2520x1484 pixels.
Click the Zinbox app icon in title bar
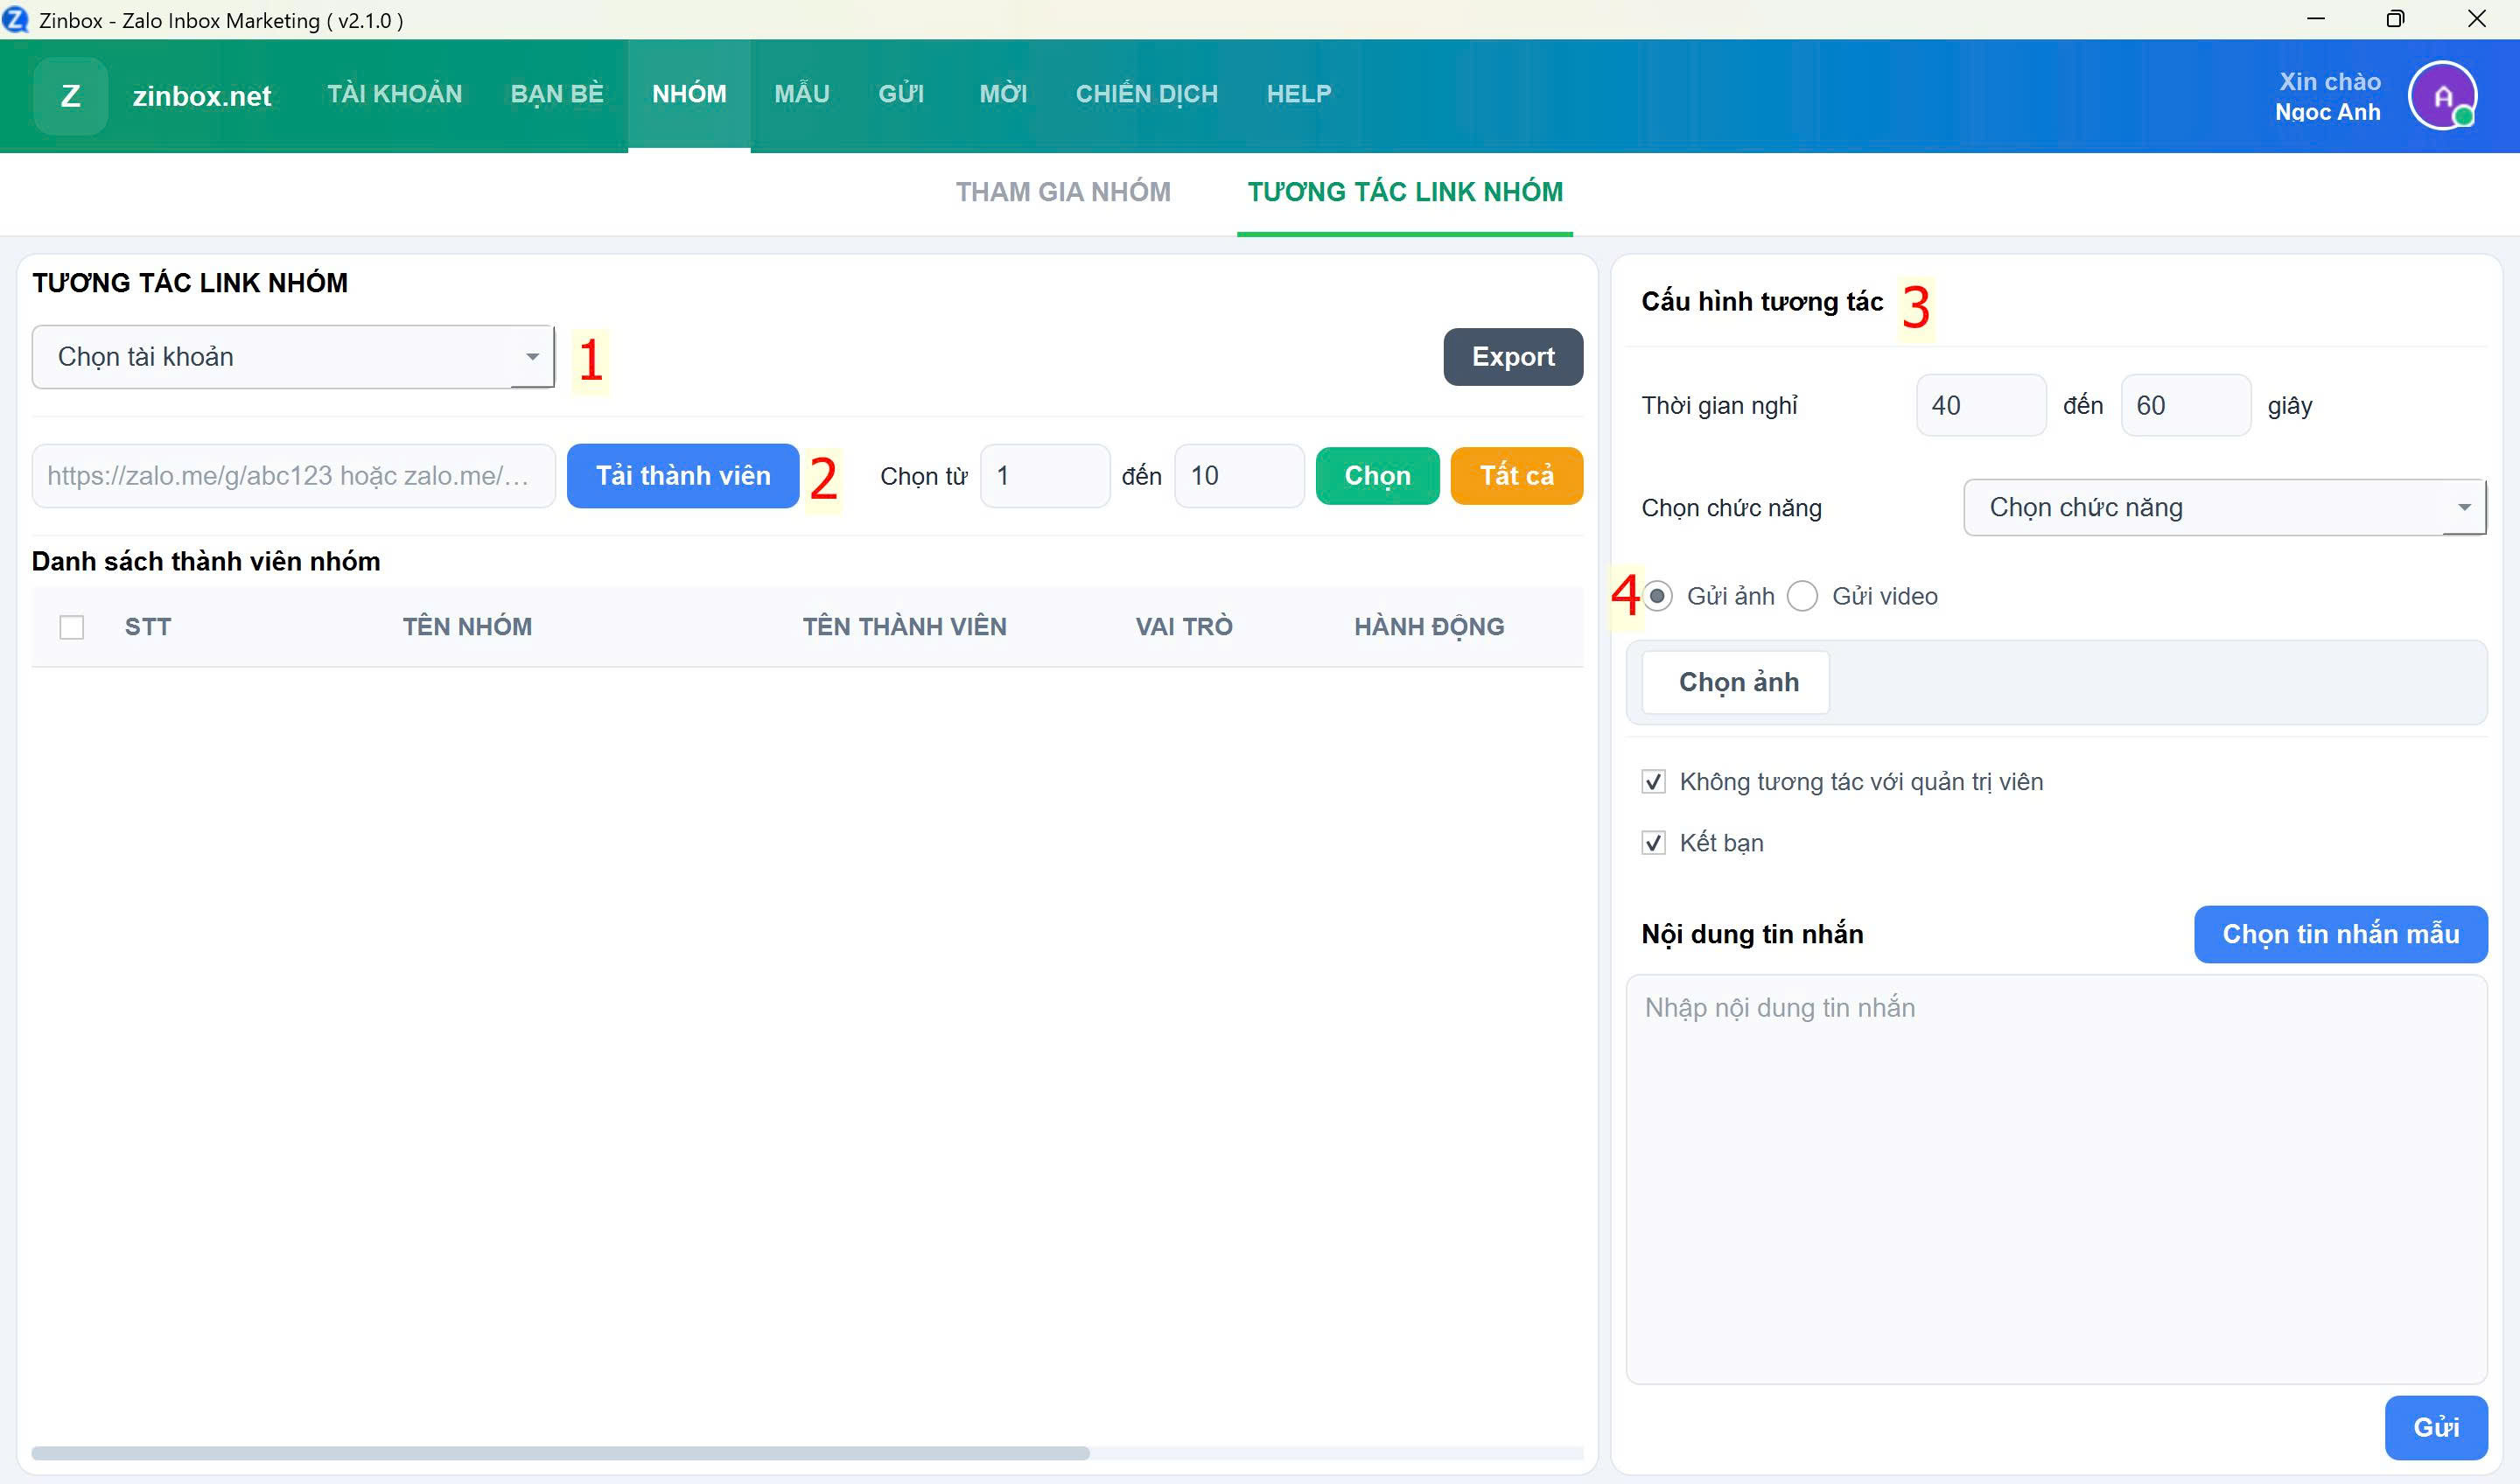click(x=16, y=19)
